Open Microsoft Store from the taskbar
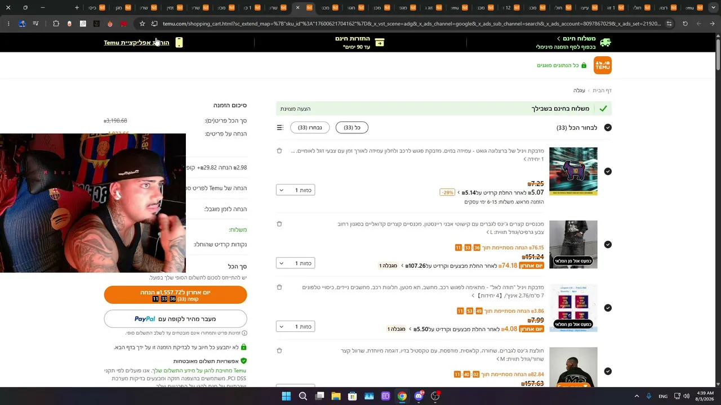The width and height of the screenshot is (721, 405). (353, 396)
